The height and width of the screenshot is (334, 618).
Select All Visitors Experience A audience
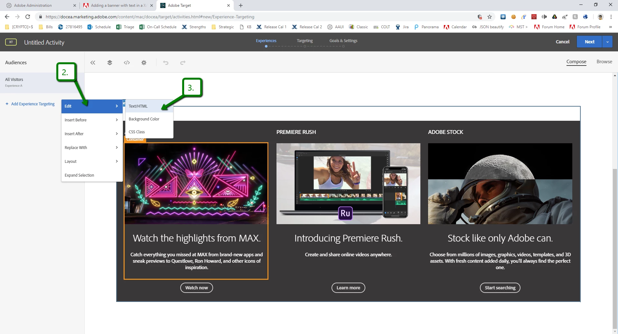click(x=42, y=83)
